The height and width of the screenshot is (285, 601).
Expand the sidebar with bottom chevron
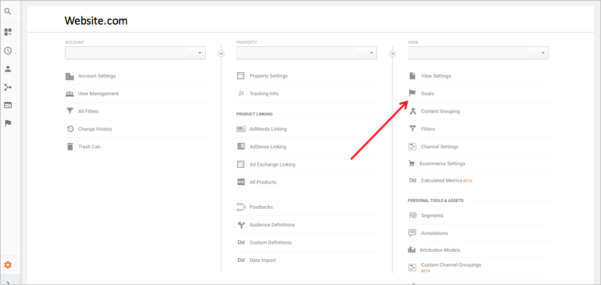8,282
